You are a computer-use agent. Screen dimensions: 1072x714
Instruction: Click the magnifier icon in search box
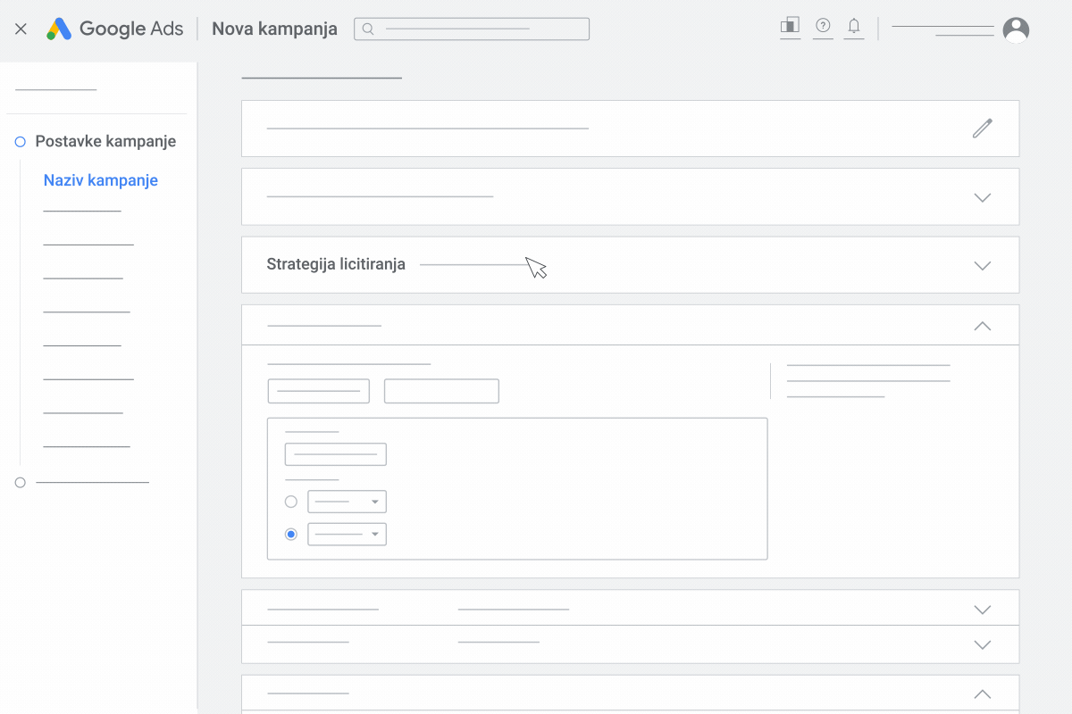coord(367,29)
